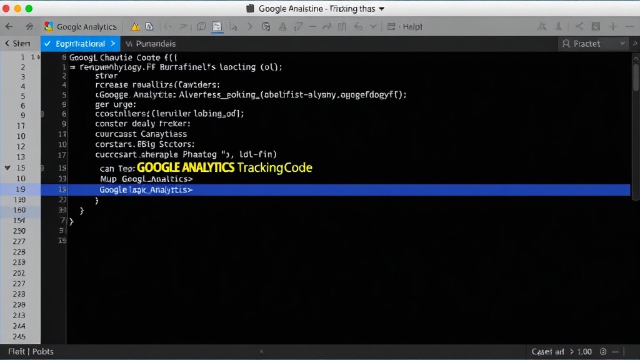Click the minus icon at toolbar far right
Viewport: 640px width, 360px height.
click(x=630, y=26)
